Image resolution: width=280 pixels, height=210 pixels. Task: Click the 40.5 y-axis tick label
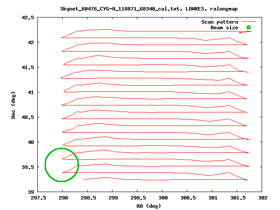tap(28, 117)
